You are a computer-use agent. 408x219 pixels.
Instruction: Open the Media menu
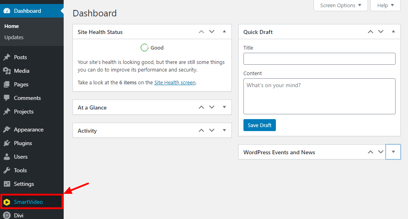point(32,71)
